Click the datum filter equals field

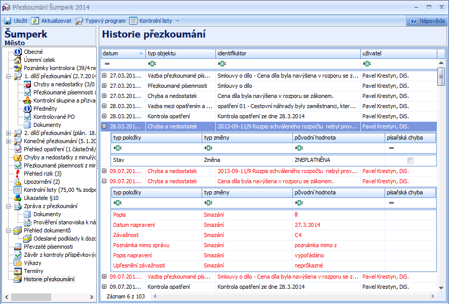point(123,63)
